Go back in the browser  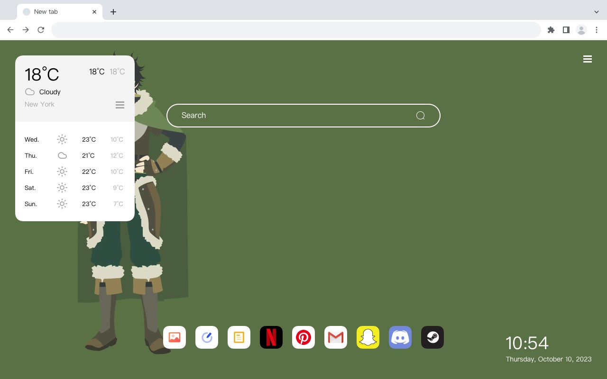[x=10, y=30]
